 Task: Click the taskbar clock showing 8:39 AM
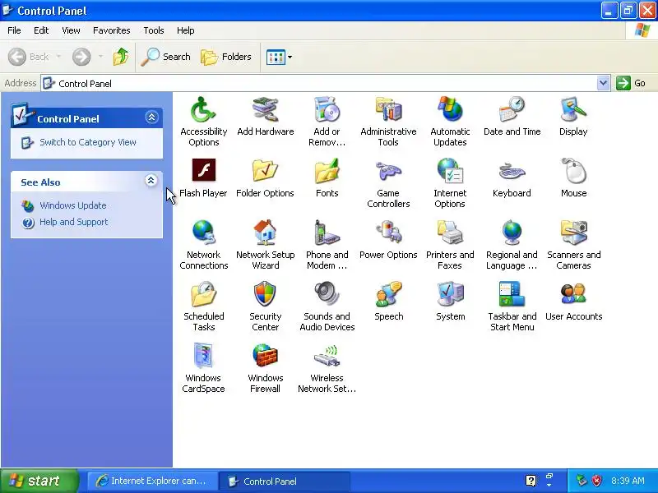628,481
